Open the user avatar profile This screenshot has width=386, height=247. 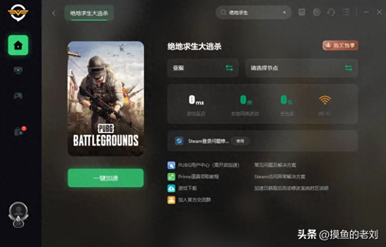point(18,211)
